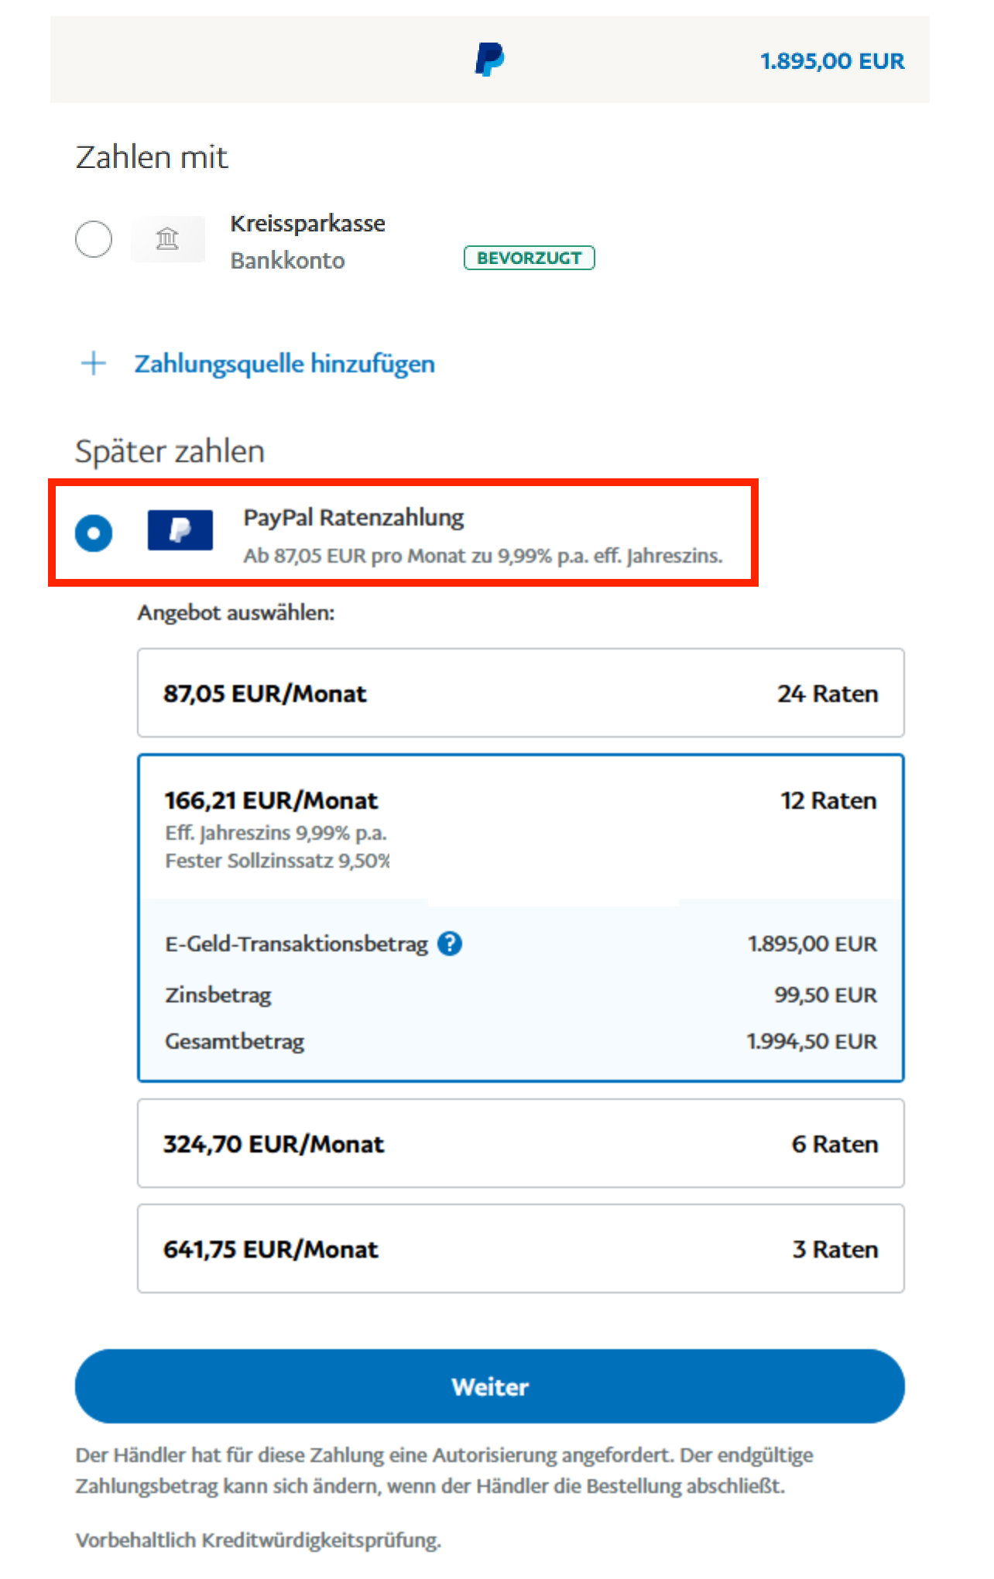994x1579 pixels.
Task: Click the 'Angebot auswählen:' label
Action: (x=236, y=612)
